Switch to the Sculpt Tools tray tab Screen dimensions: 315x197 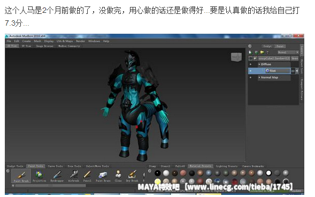(x=15, y=166)
